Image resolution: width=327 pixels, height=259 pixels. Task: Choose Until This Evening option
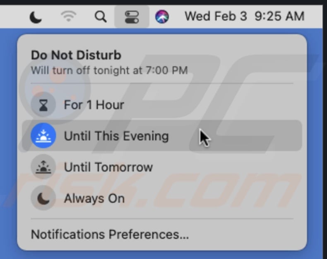[162, 136]
